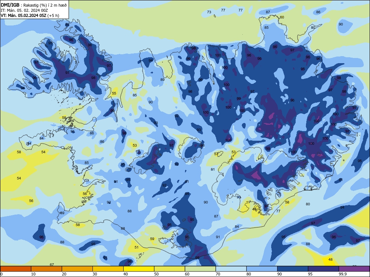Click the dark orange 0–10 legend swatch
This screenshot has height=277, width=370.
(x=16, y=269)
